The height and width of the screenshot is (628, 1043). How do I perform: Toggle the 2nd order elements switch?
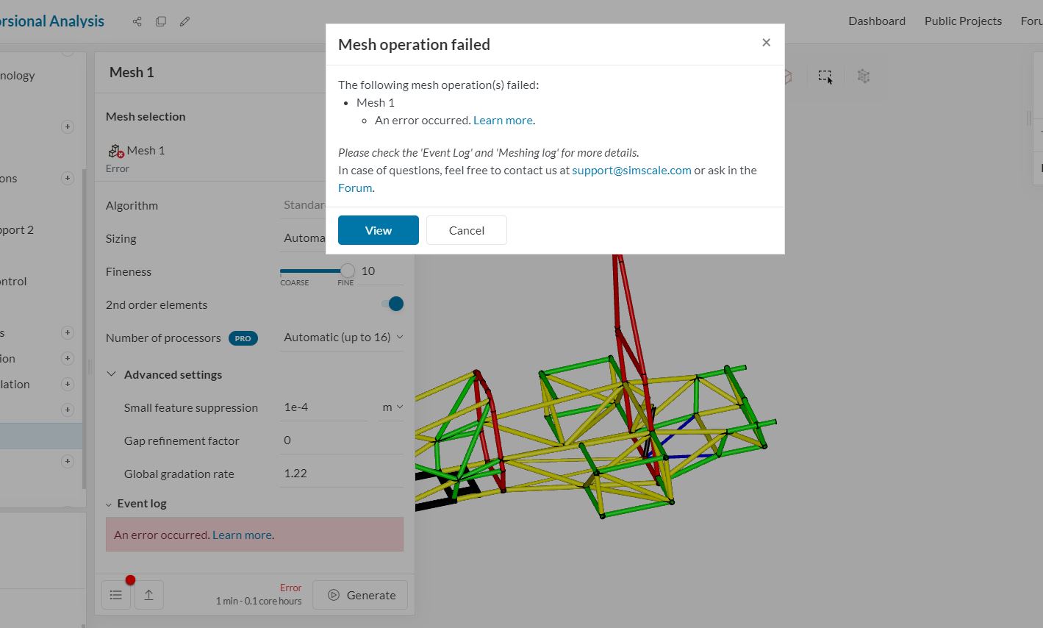point(393,304)
